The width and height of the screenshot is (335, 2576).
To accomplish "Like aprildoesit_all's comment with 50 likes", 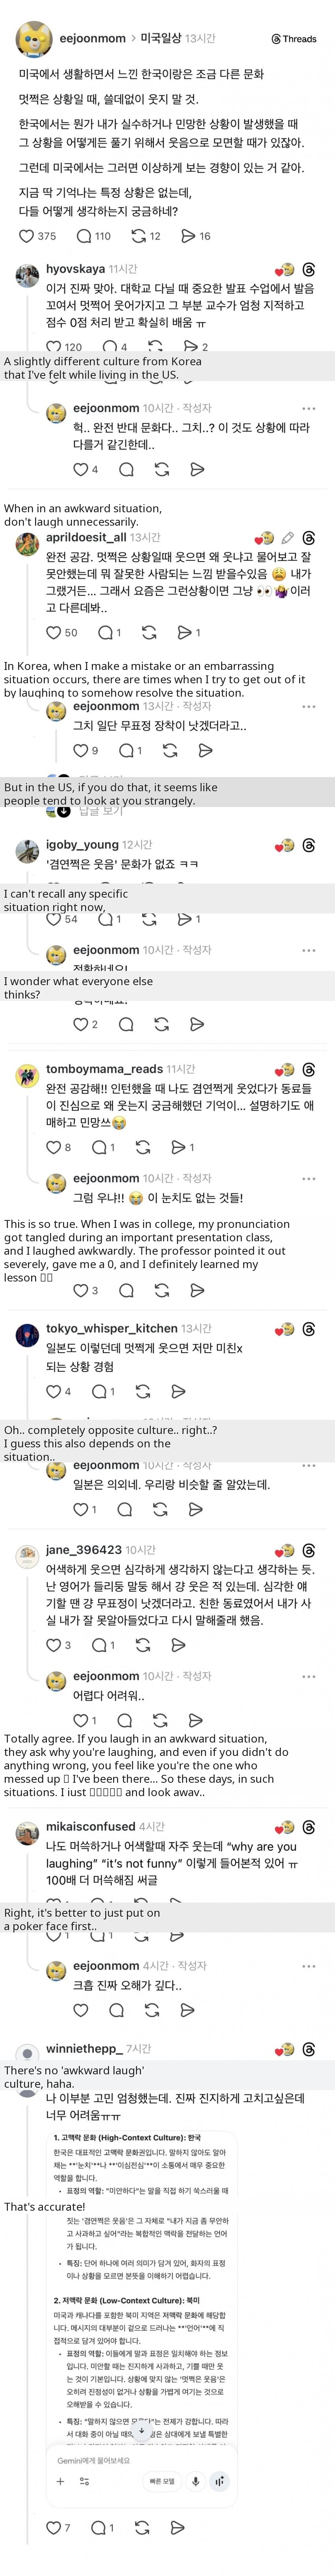I will coord(54,632).
